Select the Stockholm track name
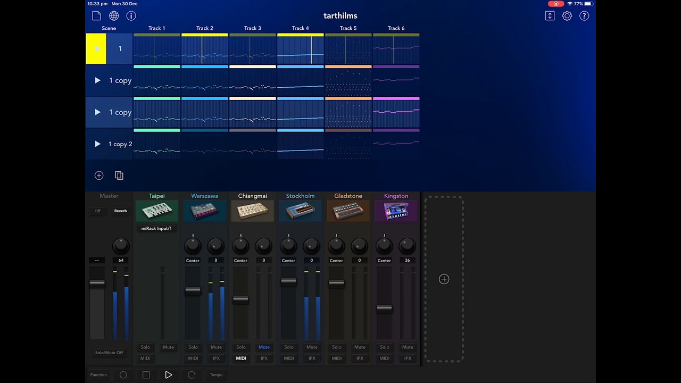 coord(301,196)
